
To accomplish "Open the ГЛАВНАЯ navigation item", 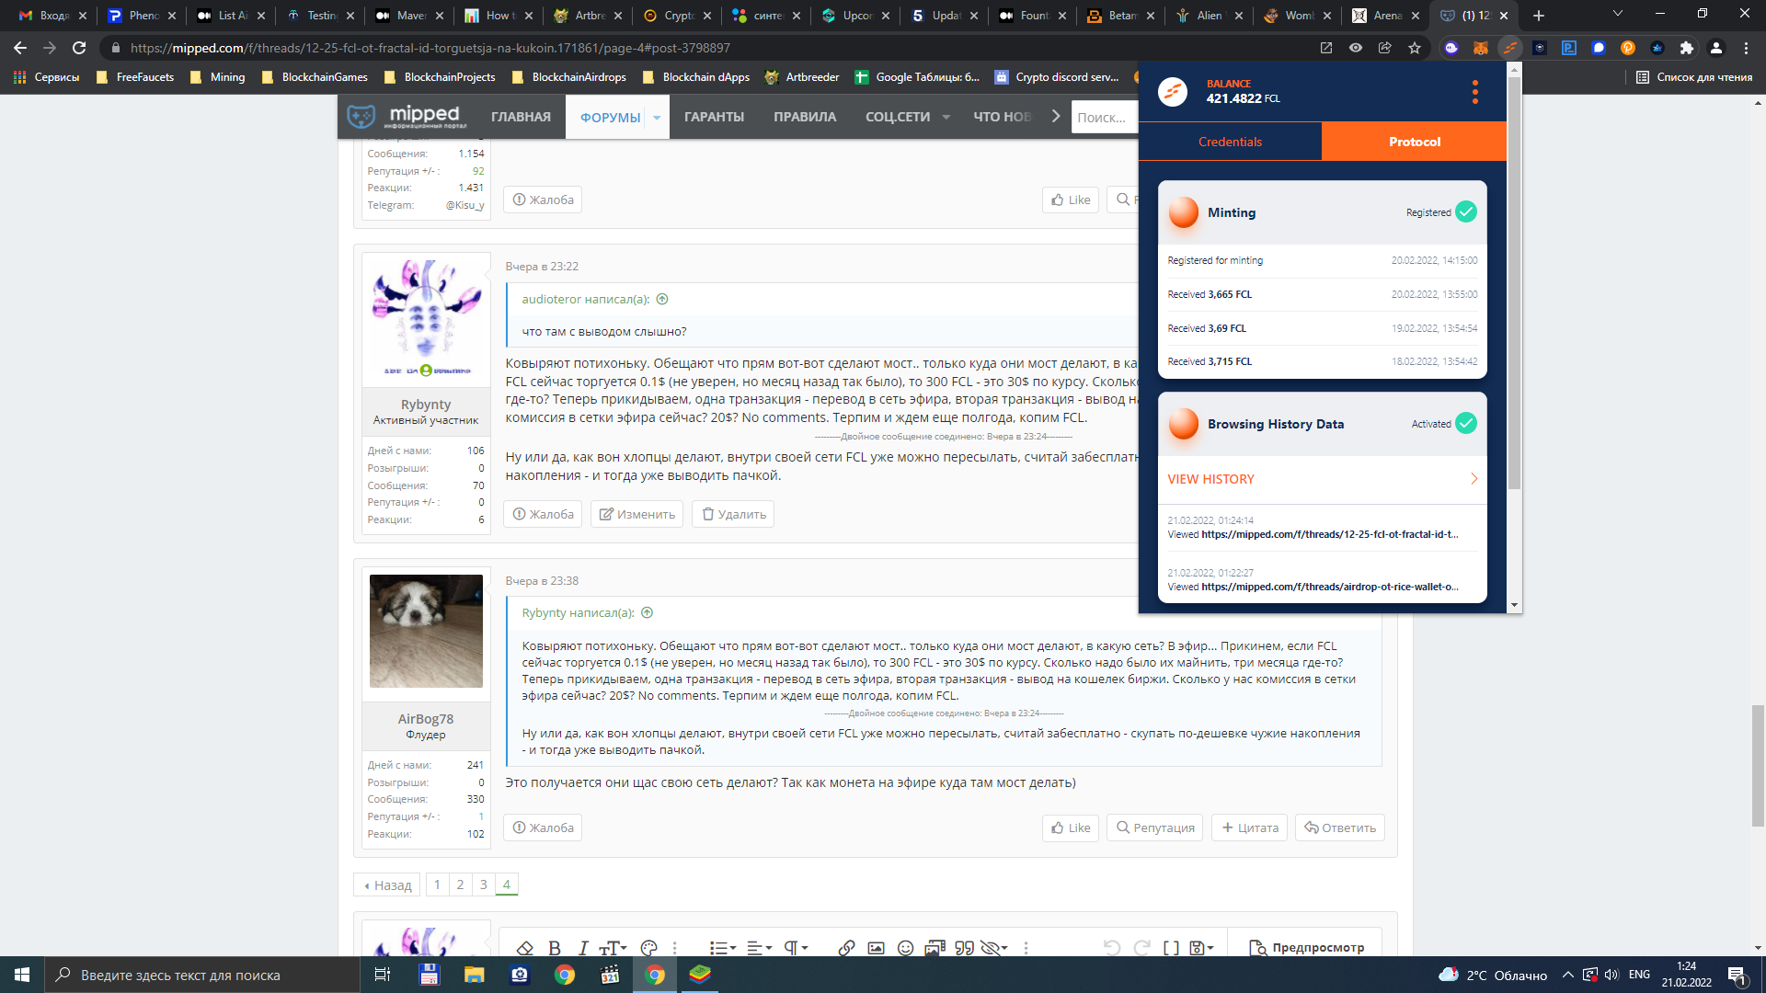I will (521, 117).
